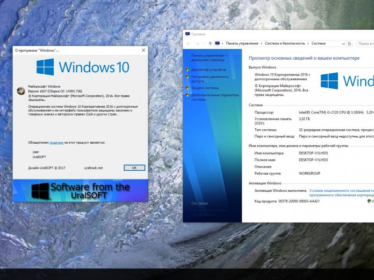Click the UralSOFT licensee name under User

(39, 157)
